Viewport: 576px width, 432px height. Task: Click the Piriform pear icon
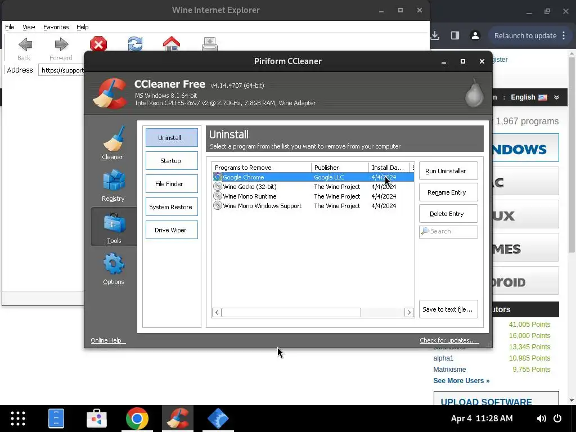[474, 93]
